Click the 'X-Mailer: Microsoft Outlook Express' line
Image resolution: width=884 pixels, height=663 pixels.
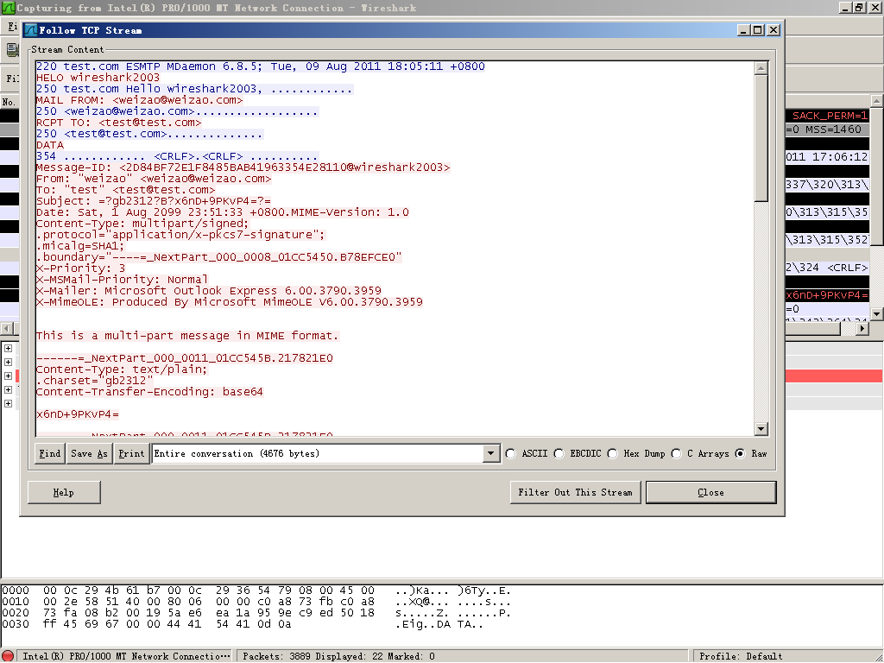tap(209, 291)
